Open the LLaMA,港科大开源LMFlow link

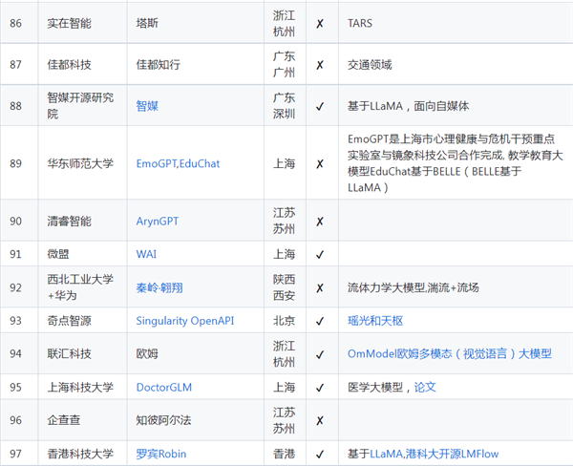pos(435,454)
